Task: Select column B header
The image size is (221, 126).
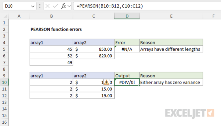Action: click(52, 16)
